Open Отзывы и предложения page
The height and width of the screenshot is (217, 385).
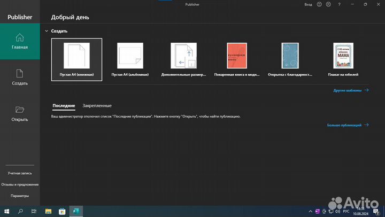click(20, 184)
